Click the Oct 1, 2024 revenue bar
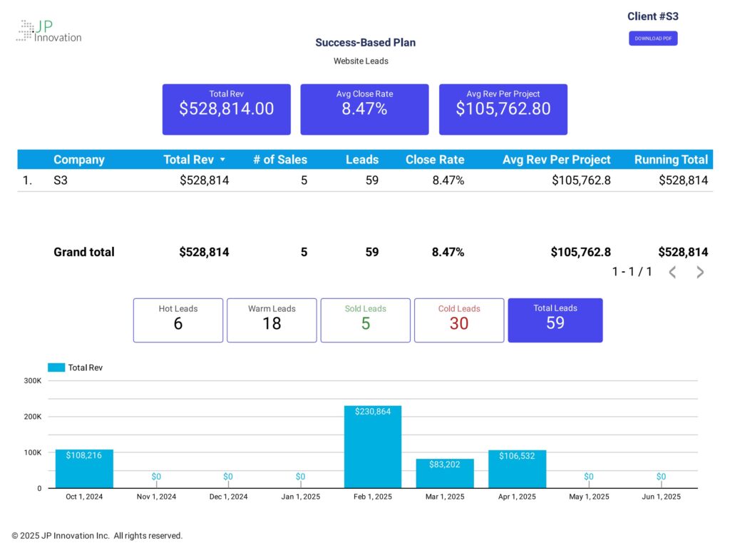The image size is (730, 548). click(x=84, y=469)
